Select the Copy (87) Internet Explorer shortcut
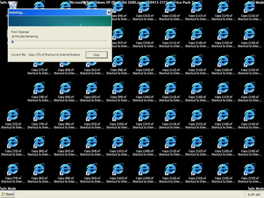This screenshot has width=264, height=198. pos(66,146)
